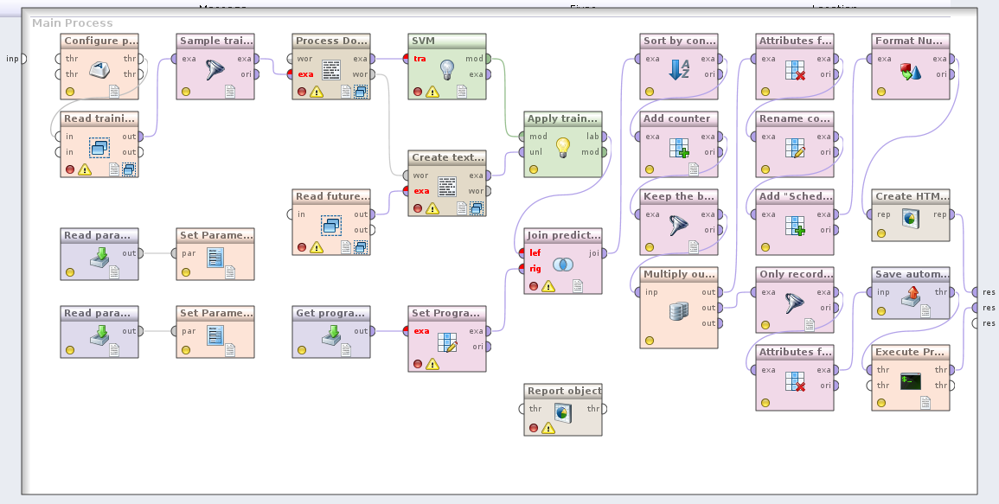Click the out port of Get program operator
This screenshot has width=999, height=504.
click(372, 331)
